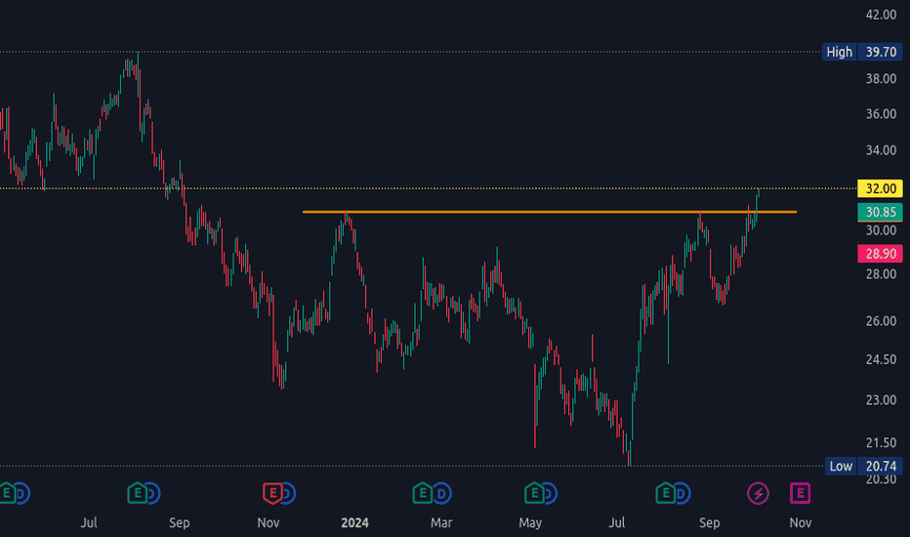The height and width of the screenshot is (537, 910).
Task: Open the blue dividend marker before Mar
Action: click(442, 493)
